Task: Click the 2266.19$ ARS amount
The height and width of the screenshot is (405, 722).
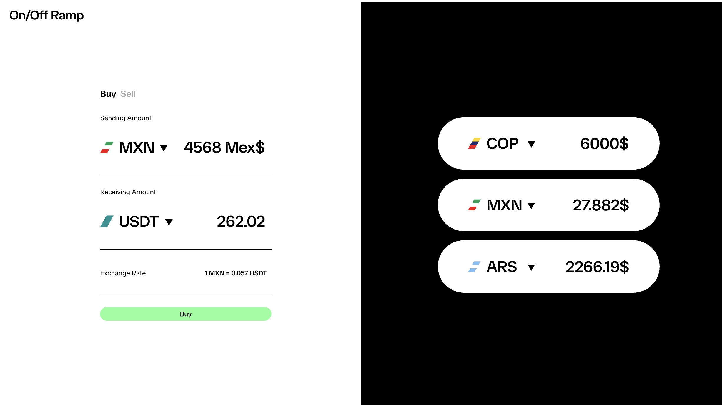Action: [x=597, y=267]
